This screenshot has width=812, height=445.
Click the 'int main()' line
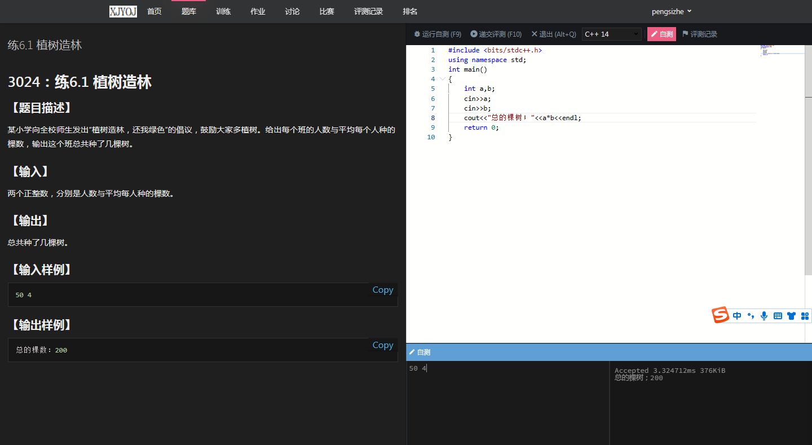coord(467,69)
